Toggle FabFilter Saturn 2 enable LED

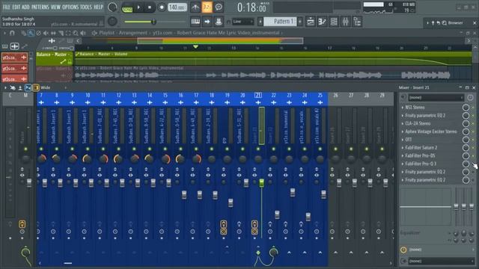coord(473,148)
